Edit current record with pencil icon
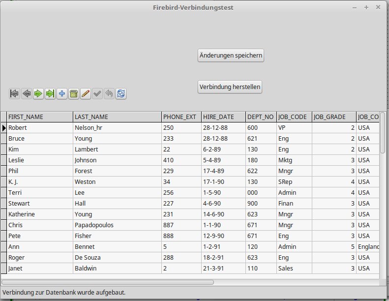This screenshot has height=301, width=389. point(86,93)
